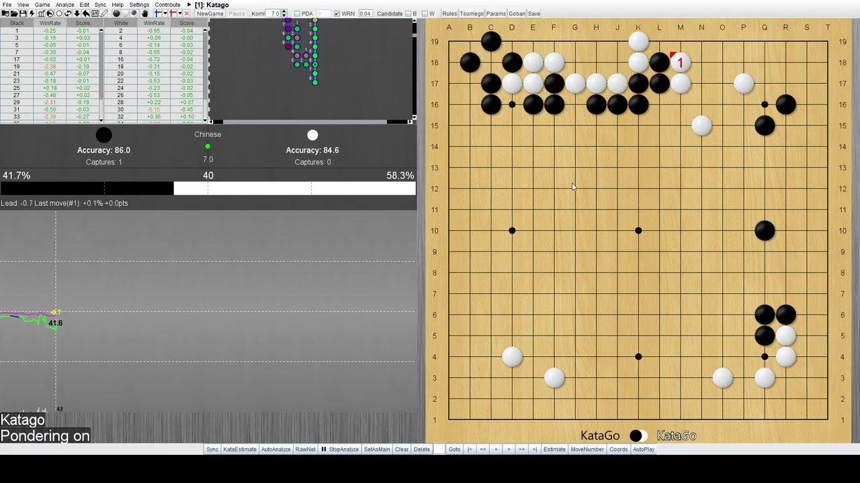The image size is (860, 483).
Task: Open the Settings menu
Action: [x=139, y=5]
